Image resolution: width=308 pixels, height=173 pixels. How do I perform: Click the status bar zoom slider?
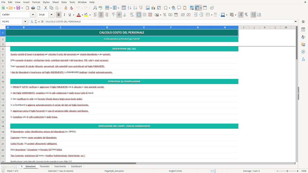(x=287, y=171)
